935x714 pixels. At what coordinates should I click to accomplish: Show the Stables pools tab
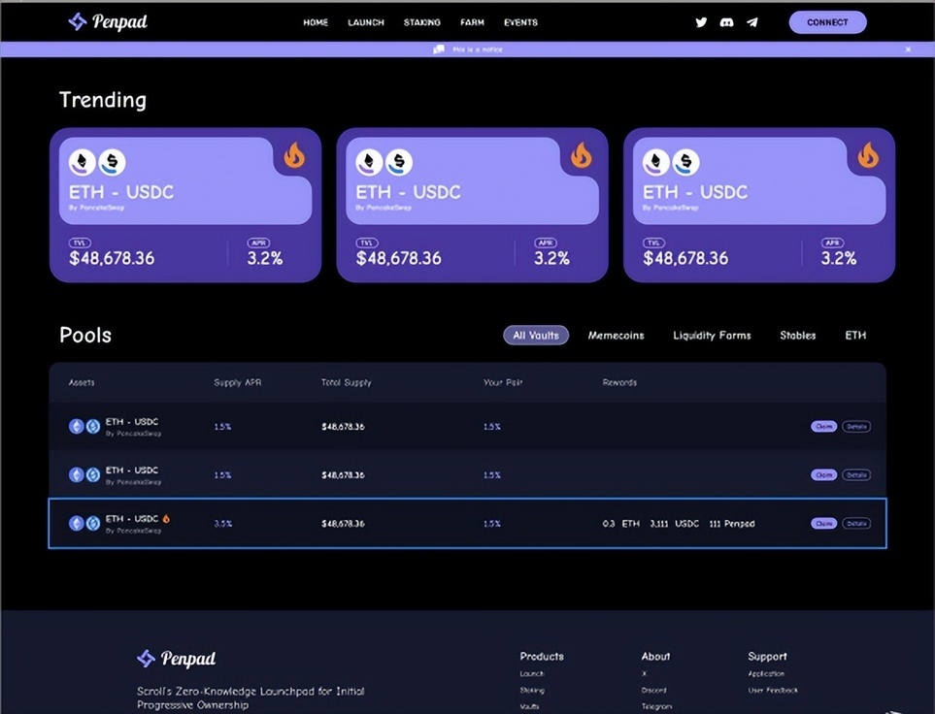click(x=798, y=336)
